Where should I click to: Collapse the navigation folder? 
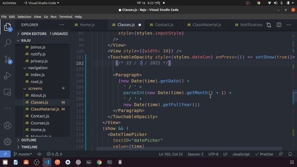click(38, 68)
